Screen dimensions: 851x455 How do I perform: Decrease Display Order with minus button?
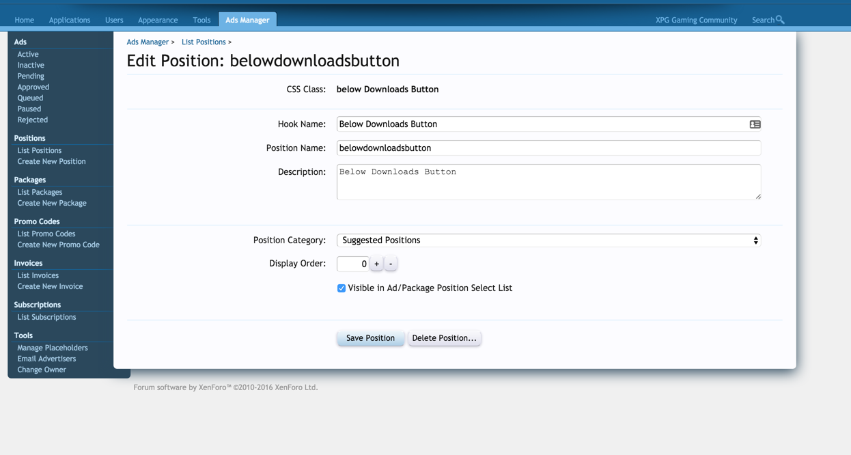pos(391,264)
